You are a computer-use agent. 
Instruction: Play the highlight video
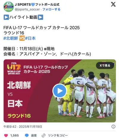pyautogui.click(x=59, y=91)
